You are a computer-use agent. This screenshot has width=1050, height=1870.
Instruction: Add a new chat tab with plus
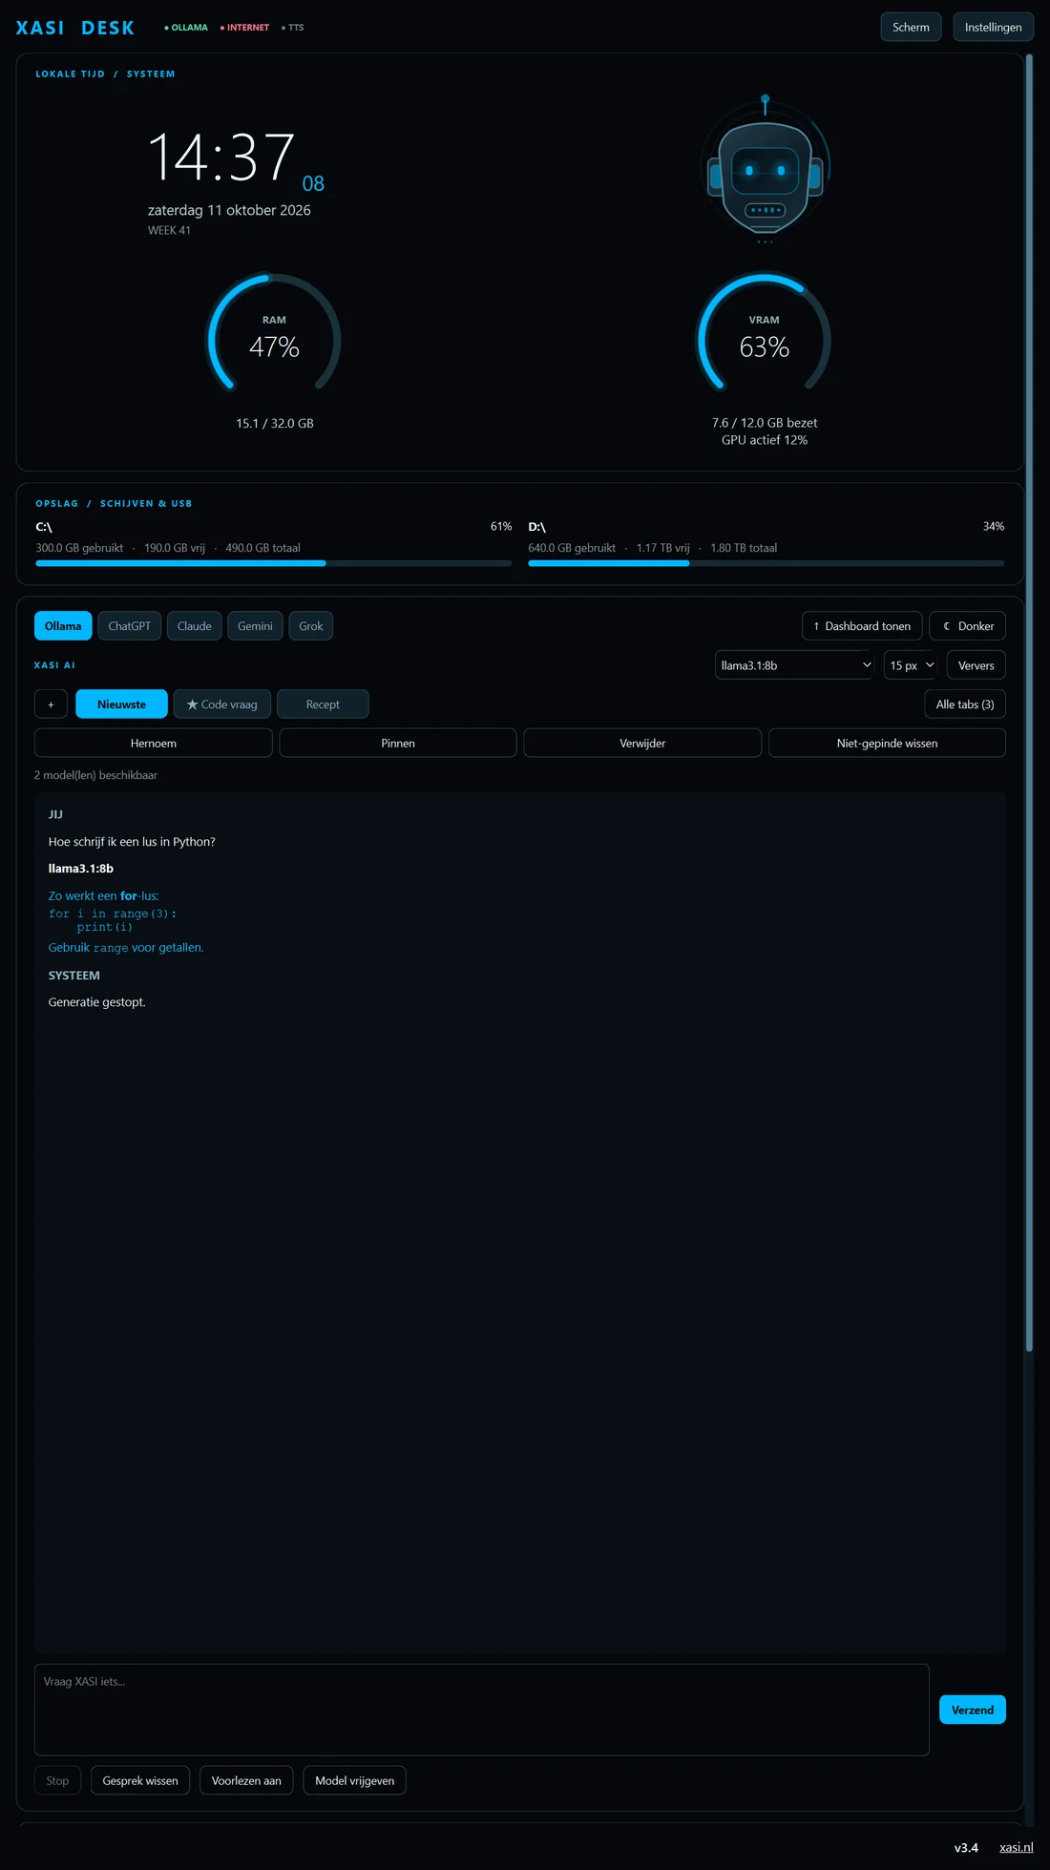(x=51, y=704)
